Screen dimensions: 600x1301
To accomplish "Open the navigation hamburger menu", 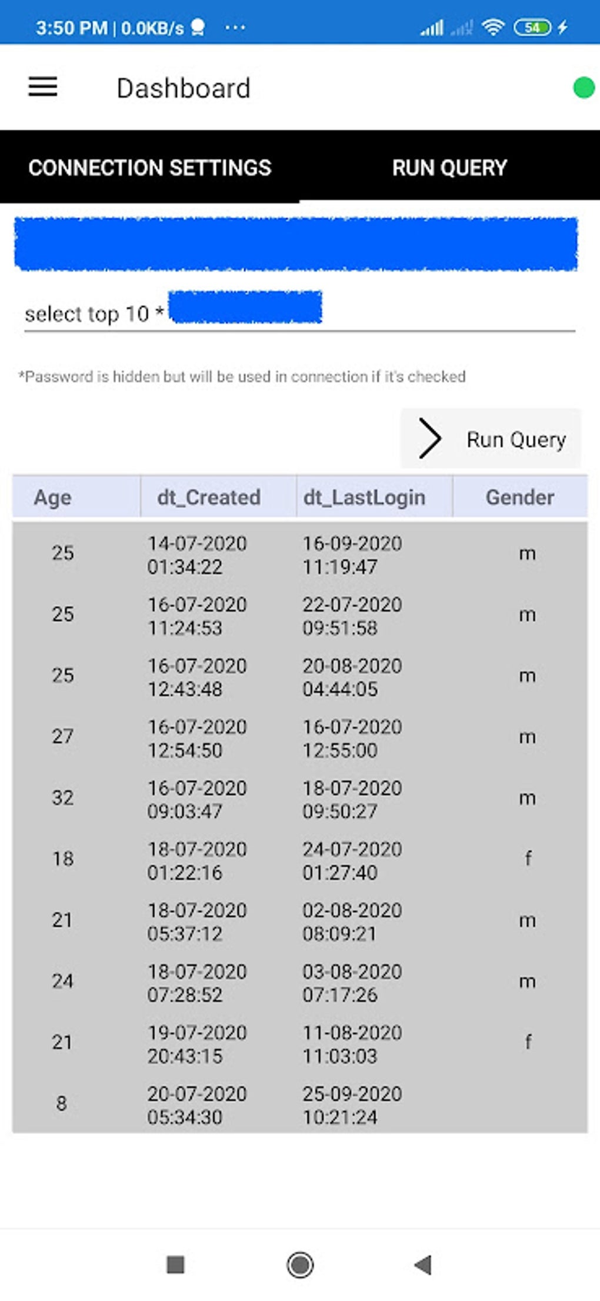I will coord(42,87).
